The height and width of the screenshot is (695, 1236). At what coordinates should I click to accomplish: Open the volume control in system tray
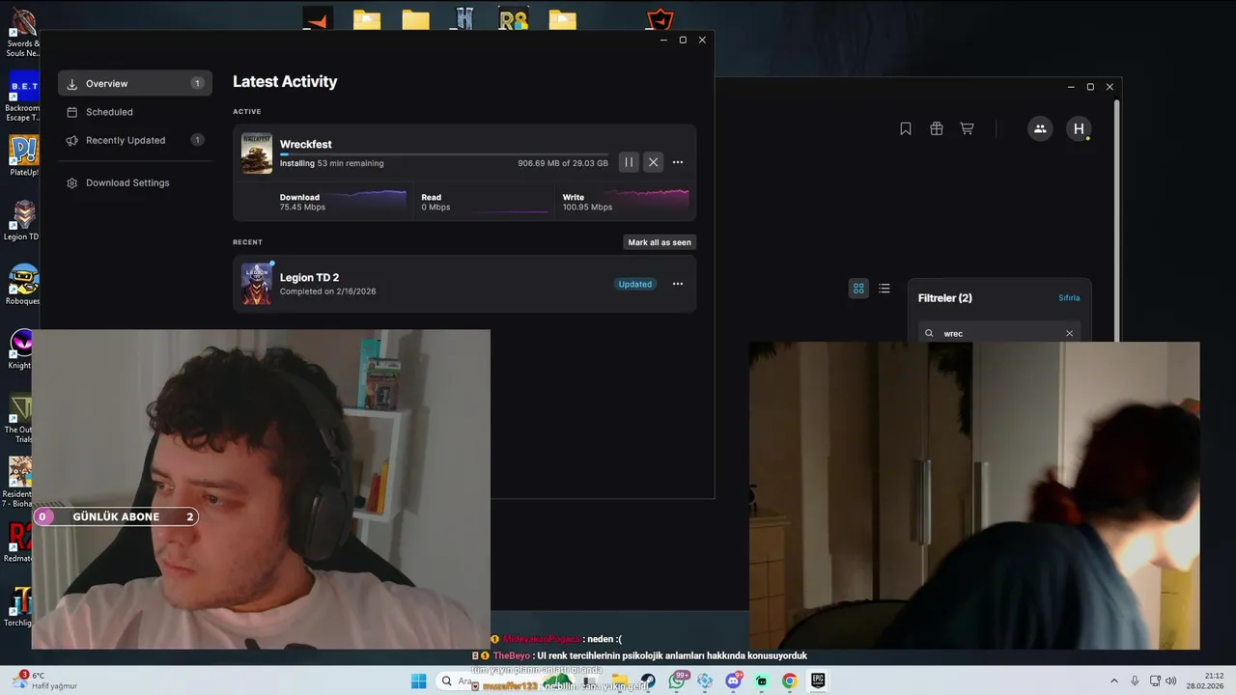[1170, 681]
